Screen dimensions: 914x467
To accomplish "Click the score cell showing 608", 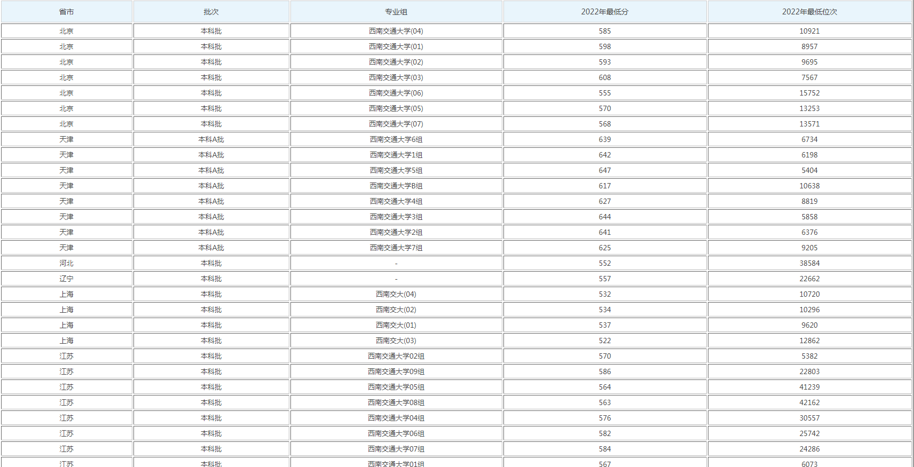I will coord(604,77).
